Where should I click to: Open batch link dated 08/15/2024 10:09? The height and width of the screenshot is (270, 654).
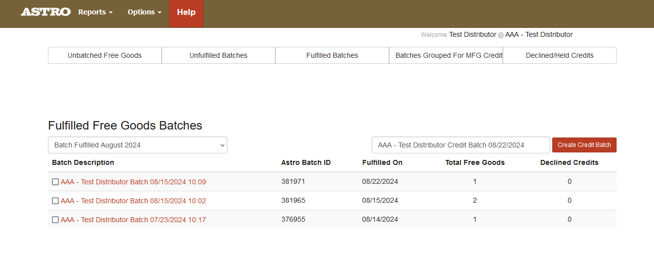coord(133,182)
